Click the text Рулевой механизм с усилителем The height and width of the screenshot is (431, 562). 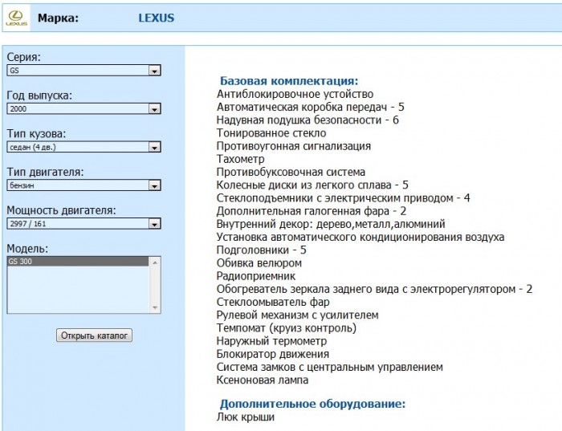point(298,315)
